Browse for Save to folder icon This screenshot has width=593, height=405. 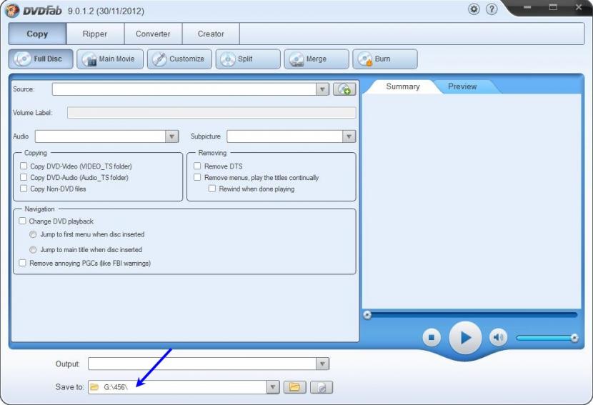(x=294, y=387)
